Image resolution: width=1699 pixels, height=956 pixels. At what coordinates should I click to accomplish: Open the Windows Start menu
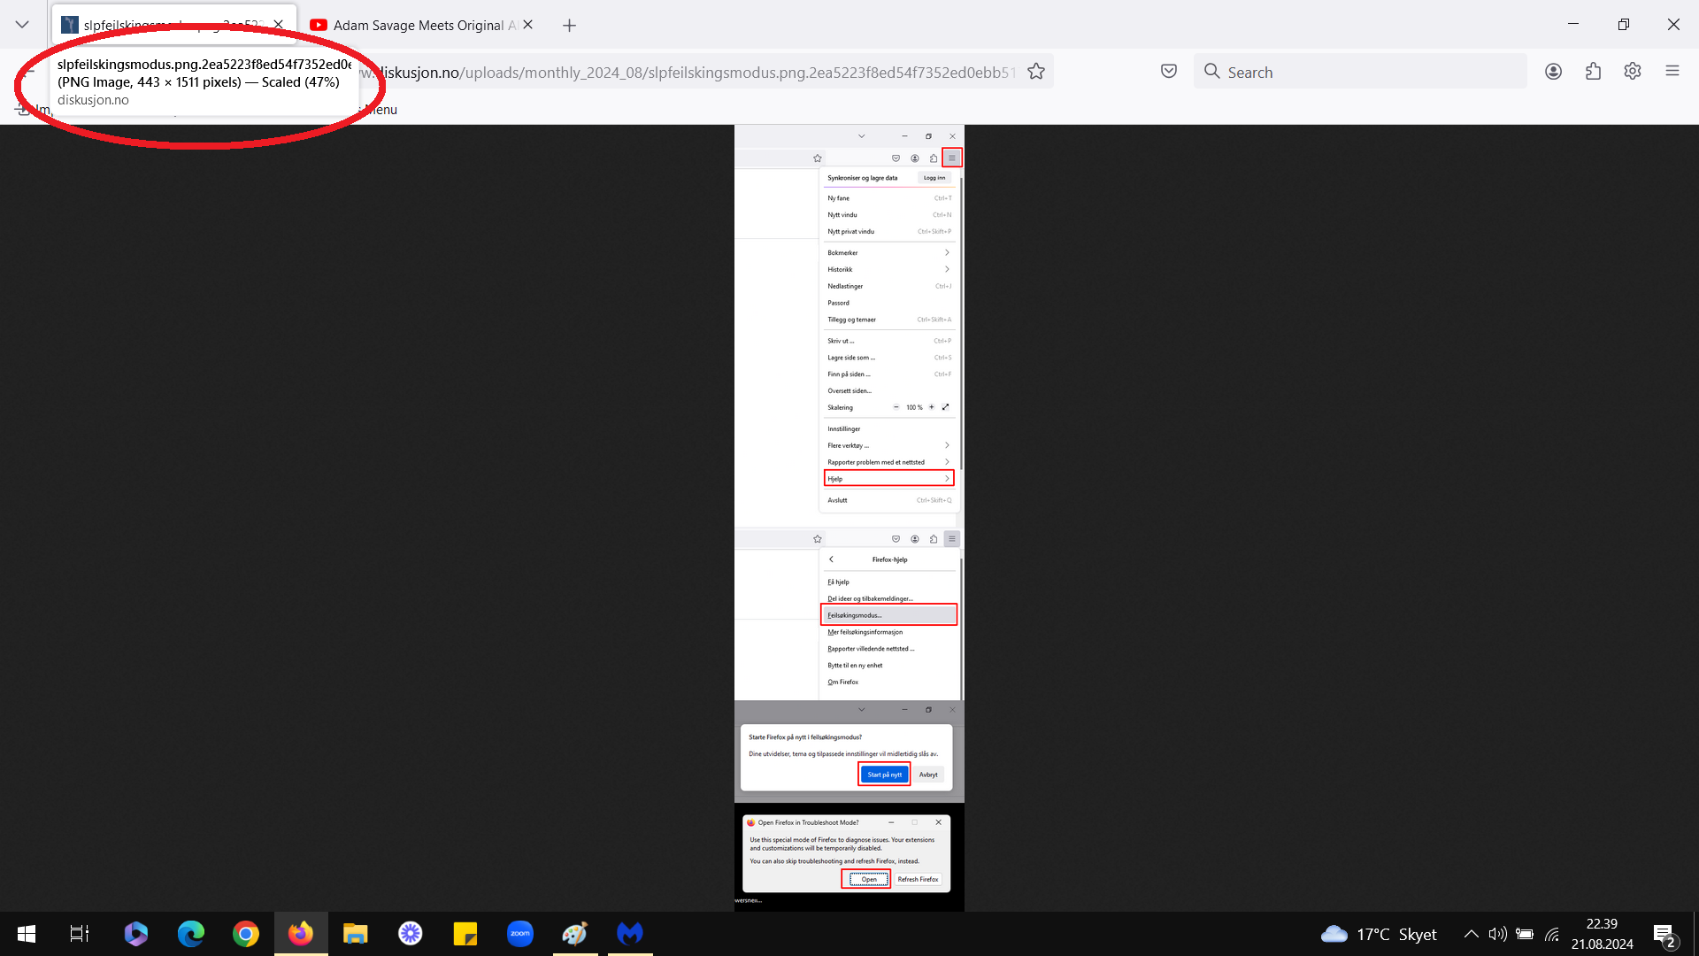(x=27, y=934)
